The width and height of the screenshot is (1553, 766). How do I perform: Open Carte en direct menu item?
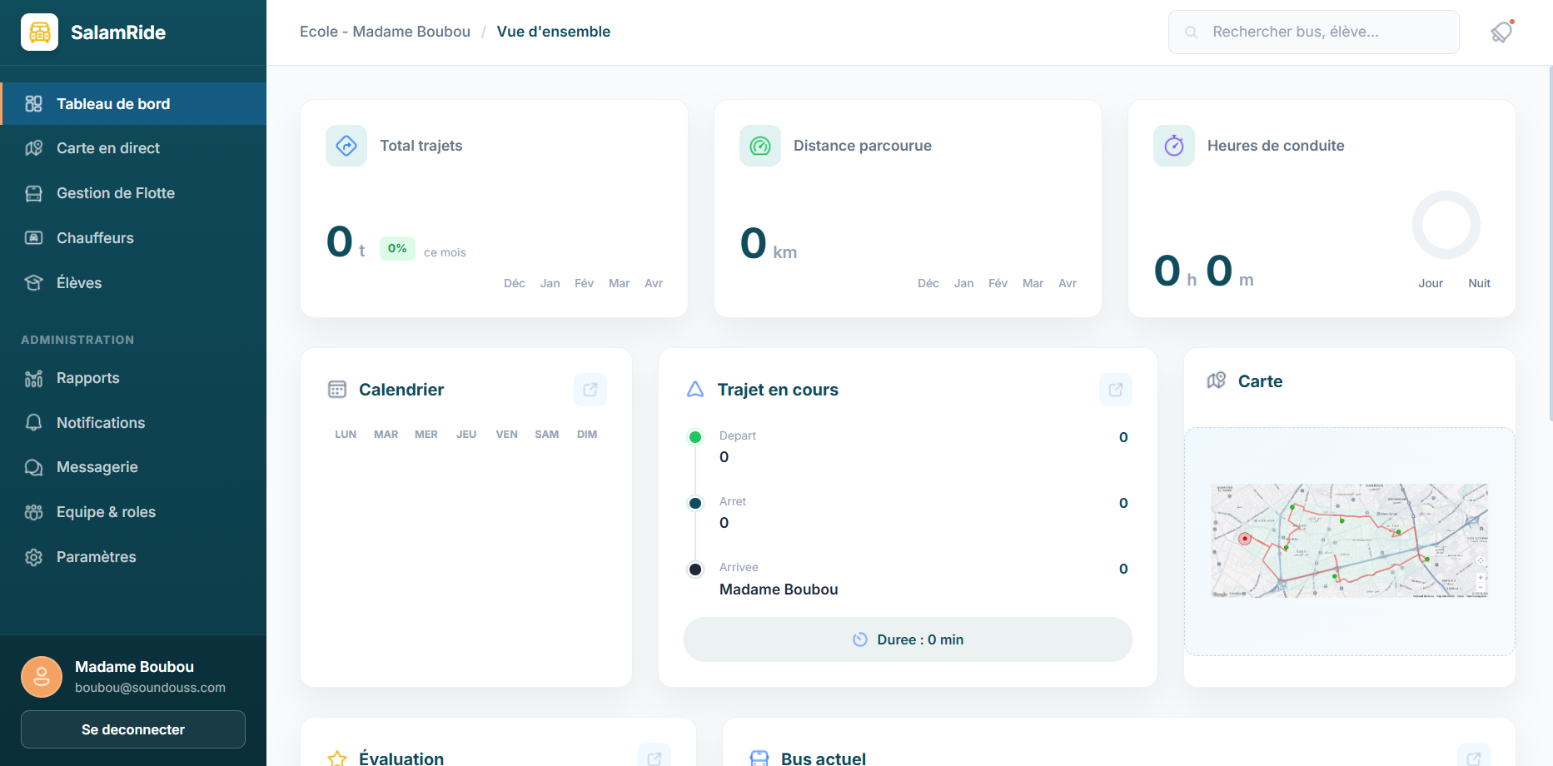108,148
